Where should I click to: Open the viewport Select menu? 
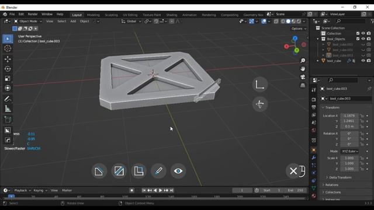tap(61, 22)
